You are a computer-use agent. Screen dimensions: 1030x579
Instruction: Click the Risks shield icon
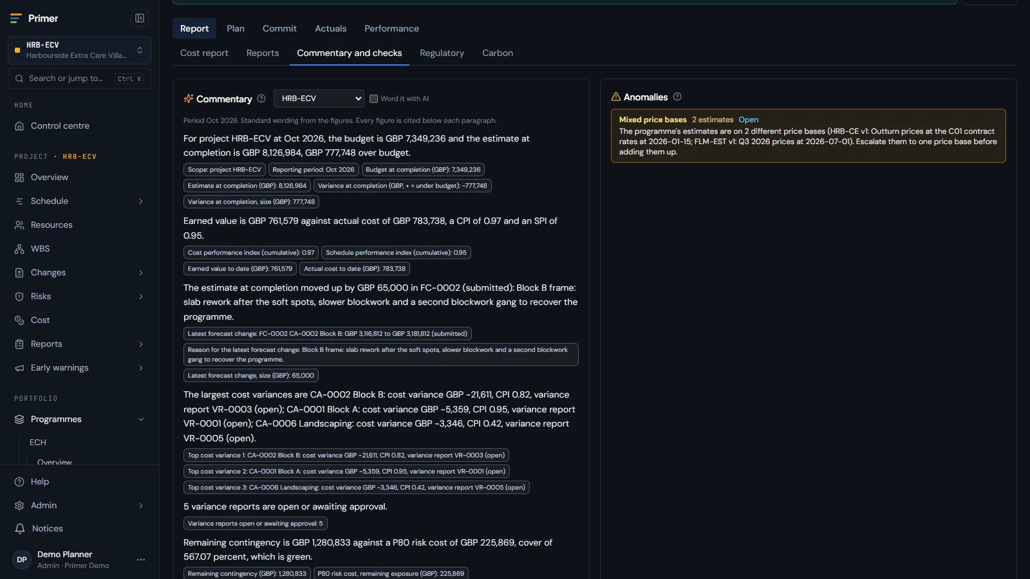click(x=19, y=297)
